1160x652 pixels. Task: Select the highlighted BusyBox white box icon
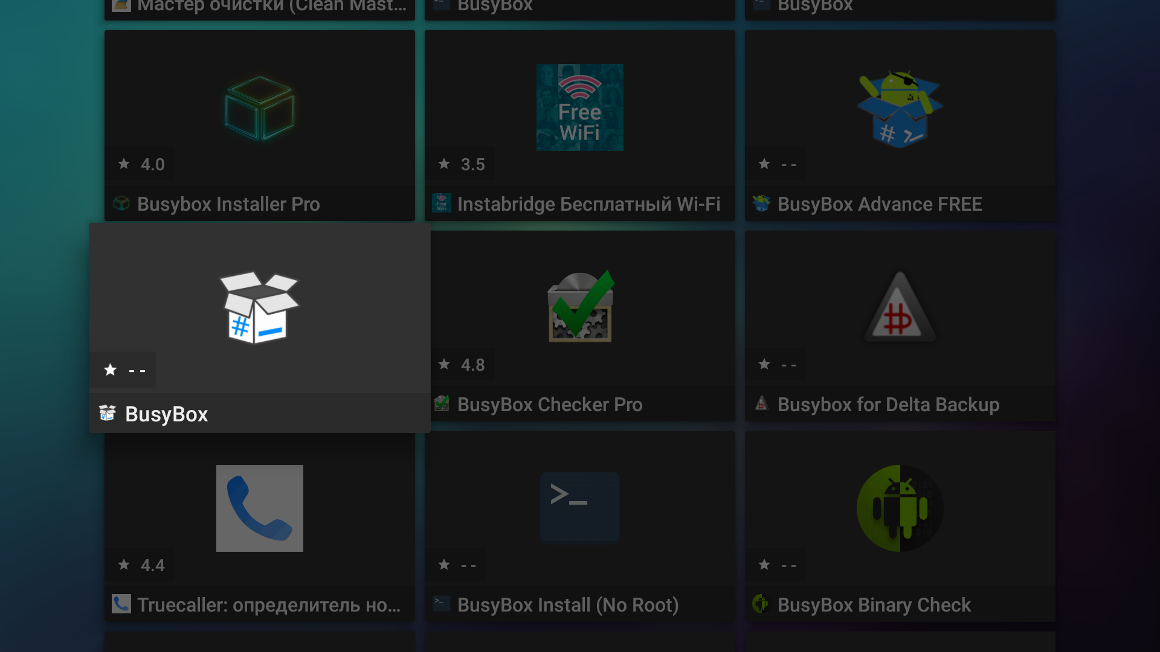click(259, 307)
